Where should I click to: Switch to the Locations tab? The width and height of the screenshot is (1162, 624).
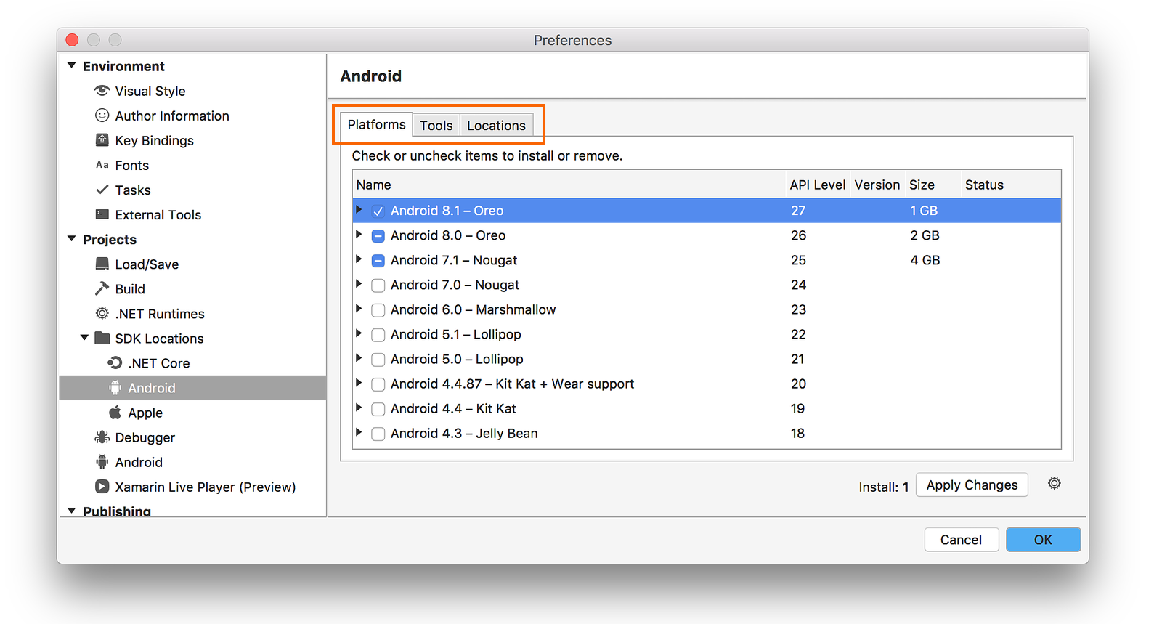click(x=496, y=125)
